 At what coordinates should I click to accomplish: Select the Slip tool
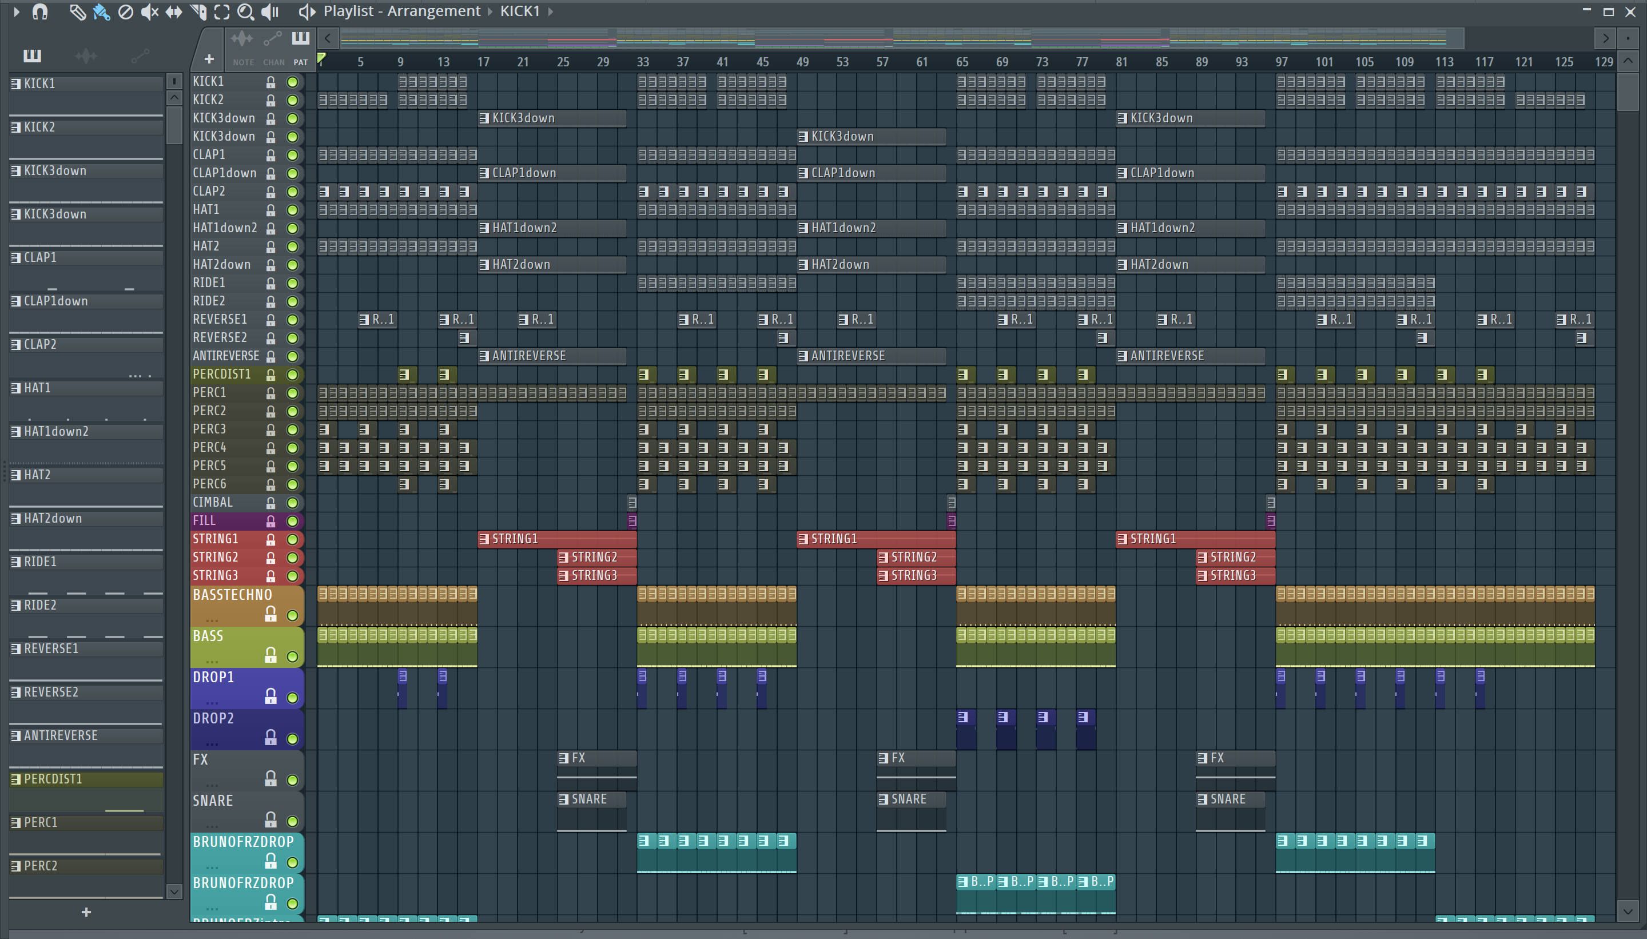[173, 11]
